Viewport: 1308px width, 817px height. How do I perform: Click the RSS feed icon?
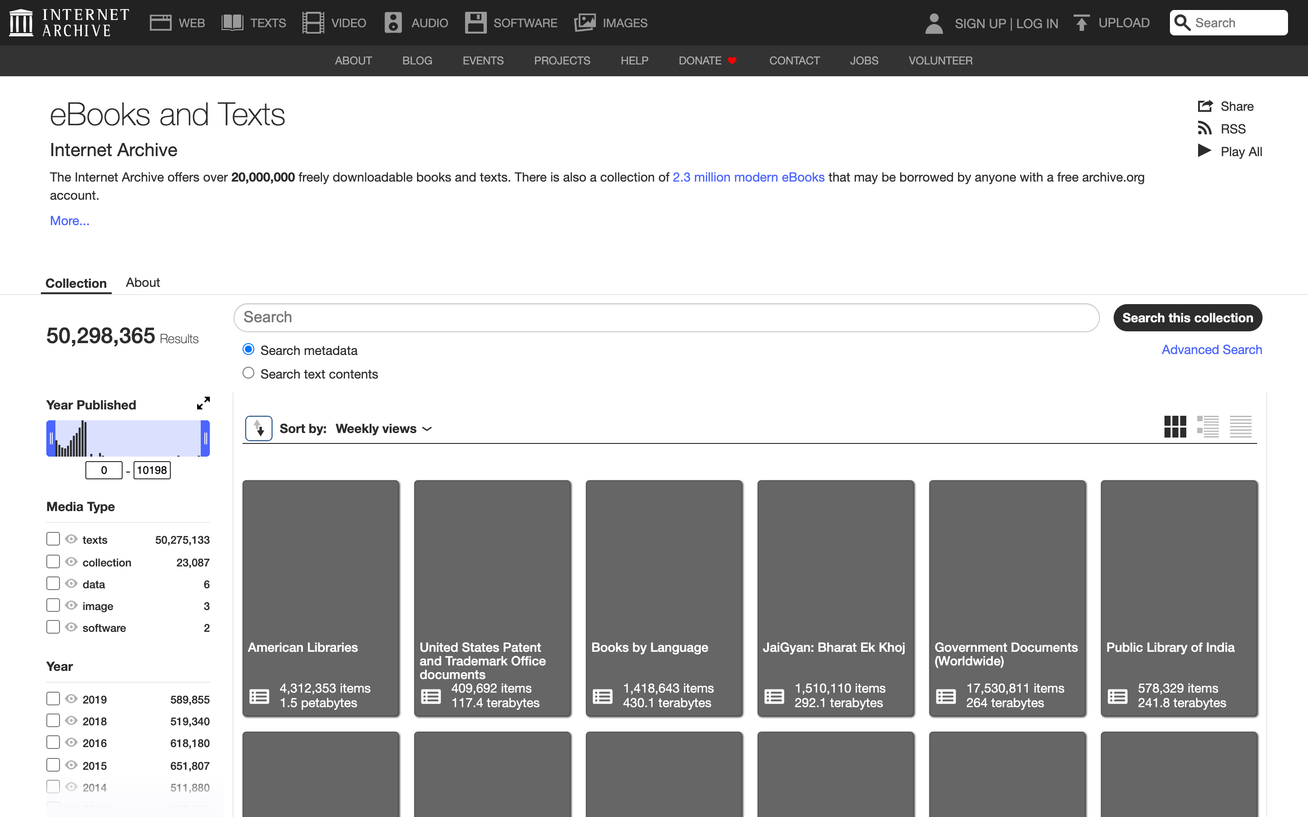point(1204,128)
